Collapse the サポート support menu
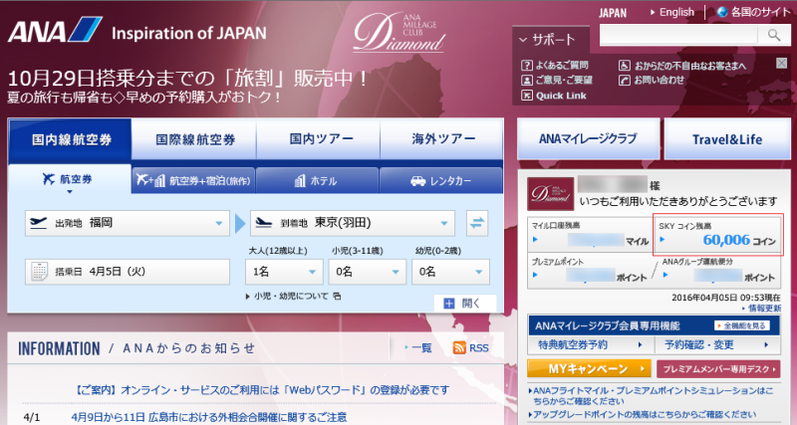 pyautogui.click(x=551, y=40)
